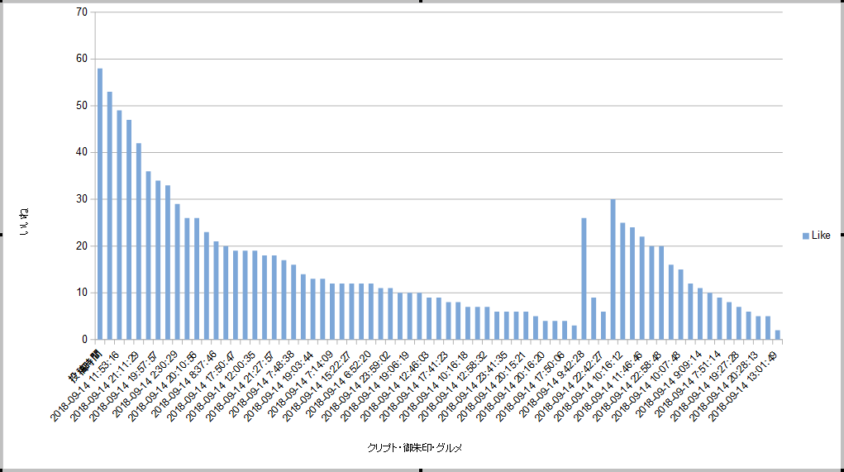Image resolution: width=844 pixels, height=472 pixels.
Task: Select the y-axis label "70"
Action: (x=80, y=12)
